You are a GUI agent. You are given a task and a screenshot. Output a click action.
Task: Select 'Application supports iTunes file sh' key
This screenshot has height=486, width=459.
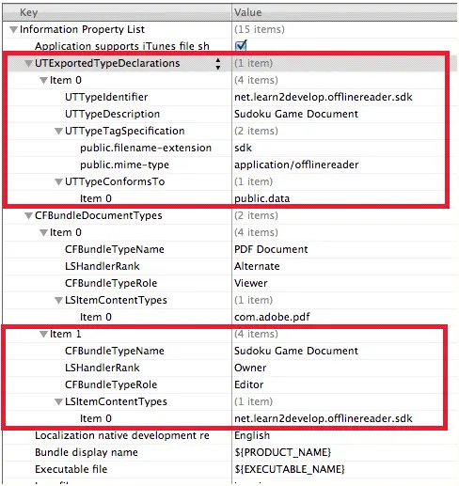pos(122,46)
